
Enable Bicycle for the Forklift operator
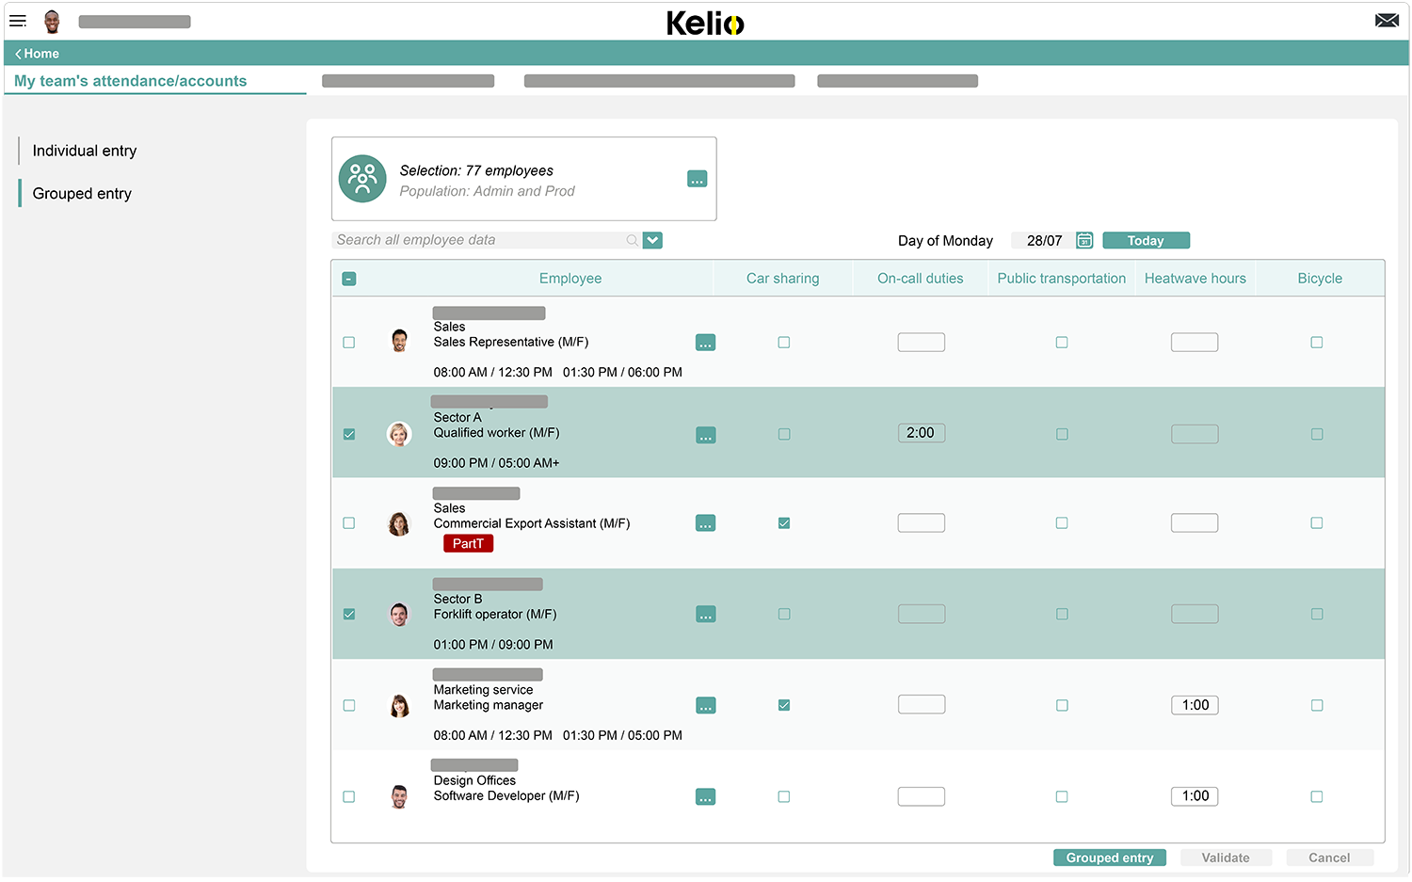(x=1317, y=614)
